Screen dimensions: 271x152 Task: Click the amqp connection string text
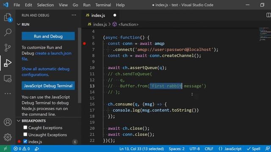click(x=174, y=49)
